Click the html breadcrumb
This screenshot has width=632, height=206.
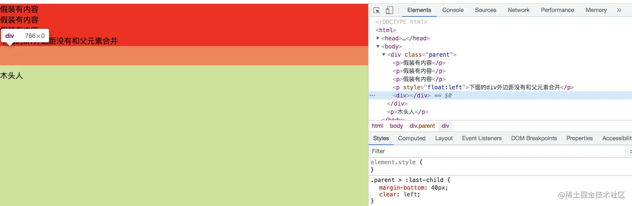tap(377, 126)
